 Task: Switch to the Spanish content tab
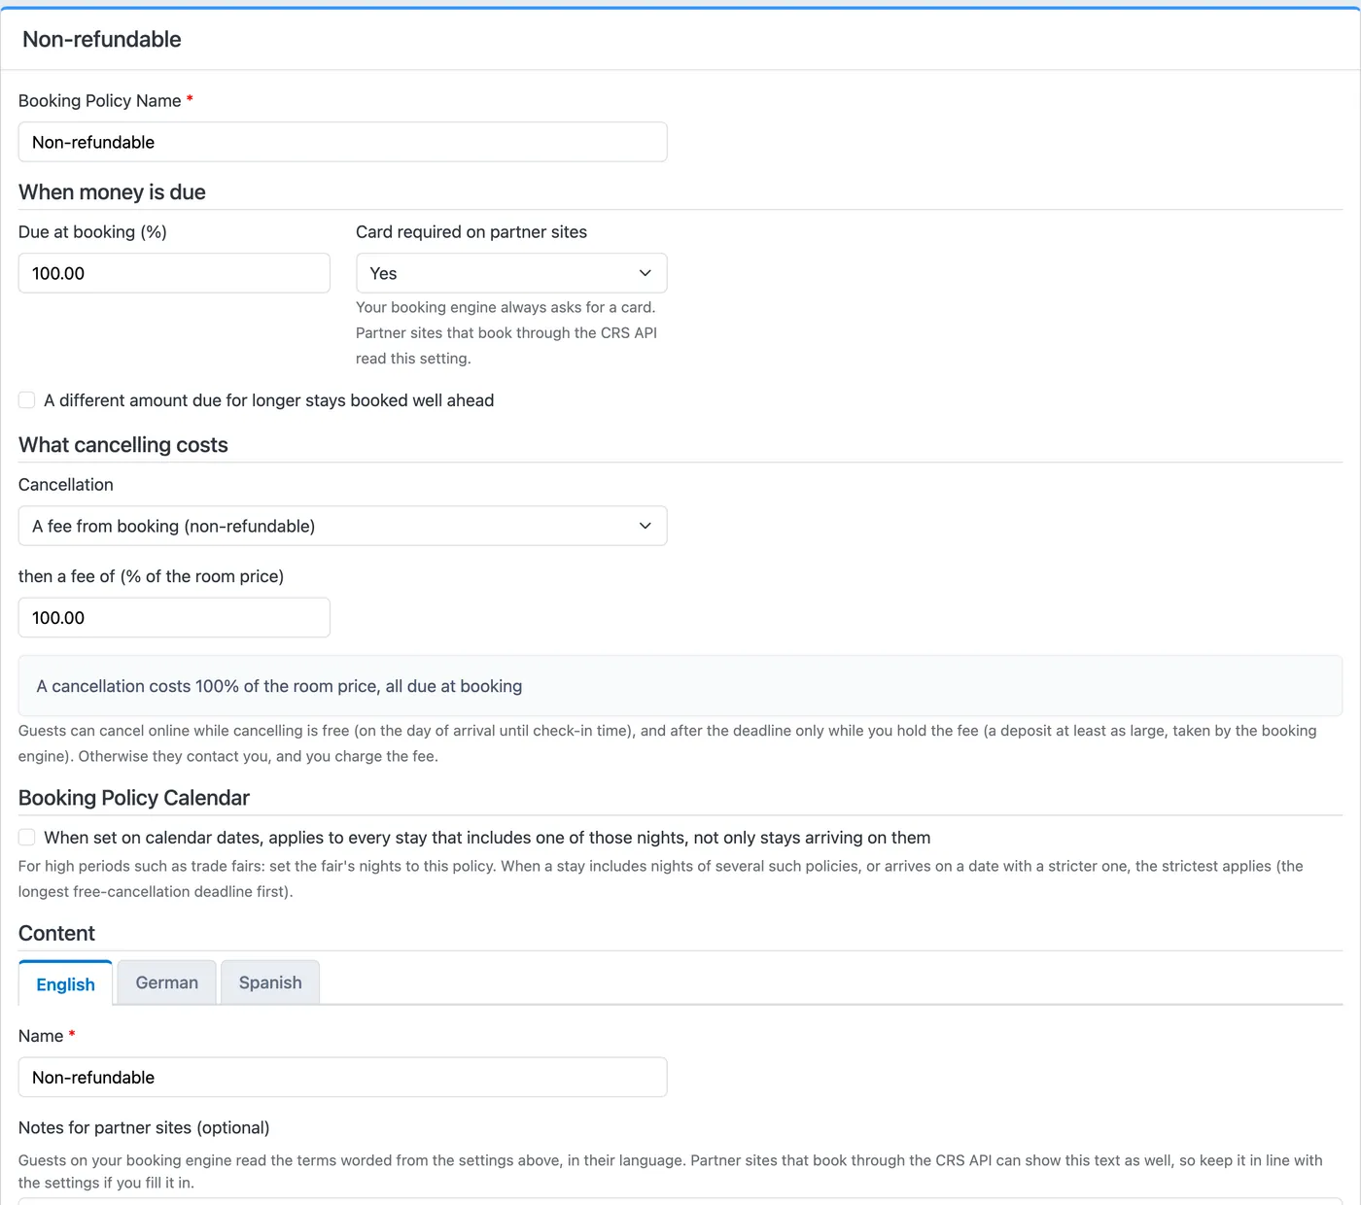[270, 982]
